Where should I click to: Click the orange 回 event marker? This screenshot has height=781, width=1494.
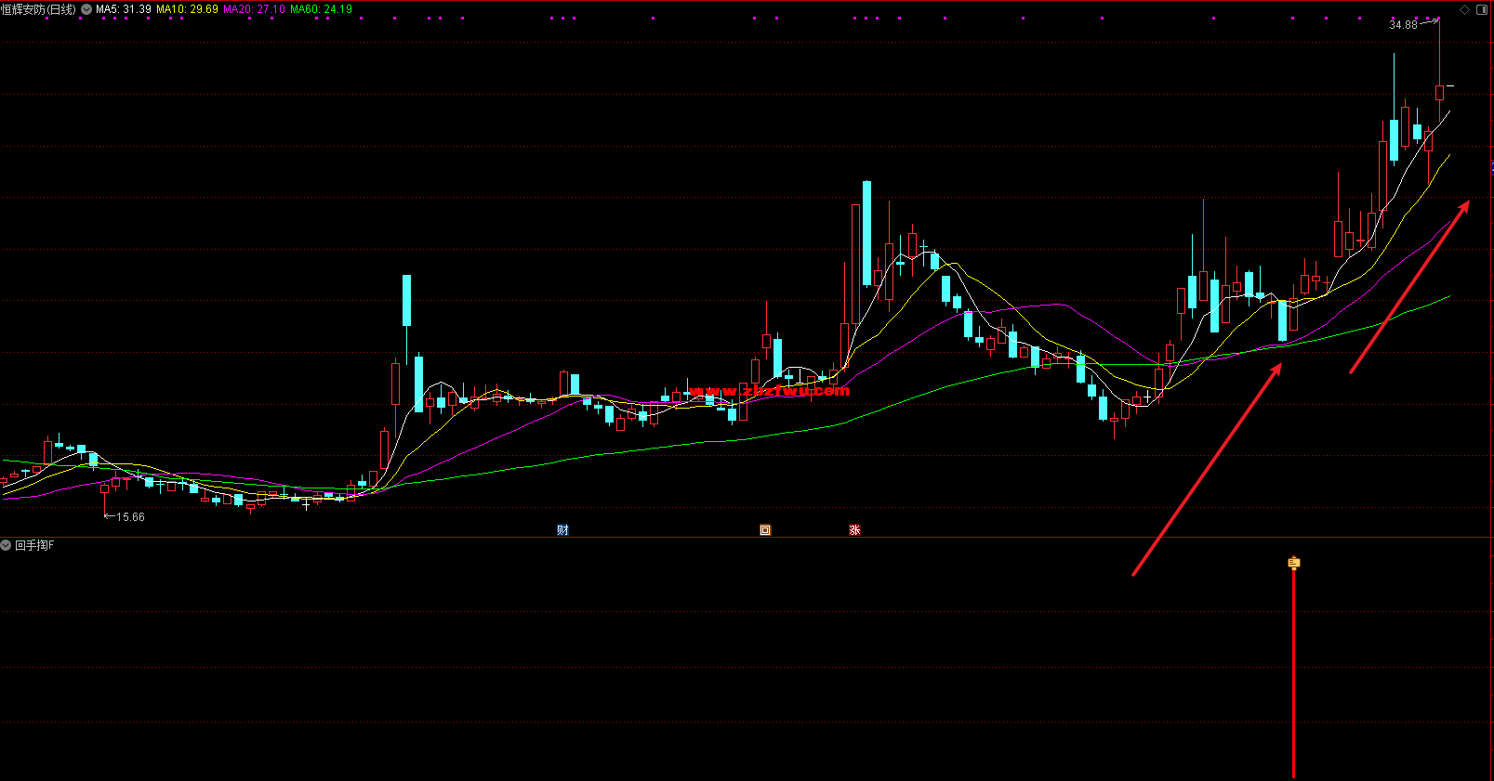tap(765, 530)
